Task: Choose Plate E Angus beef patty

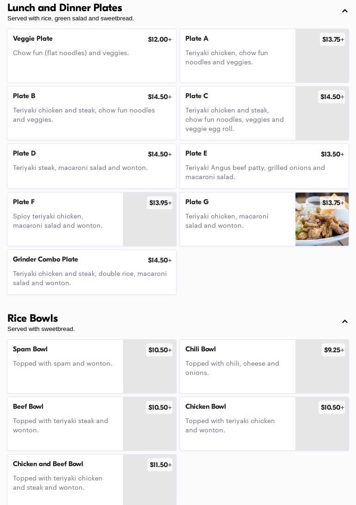Action: (x=264, y=166)
